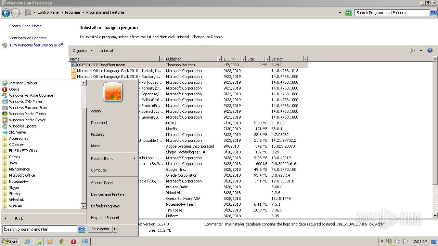Open View installed updates link
This screenshot has height=246, width=438.
[x=27, y=38]
